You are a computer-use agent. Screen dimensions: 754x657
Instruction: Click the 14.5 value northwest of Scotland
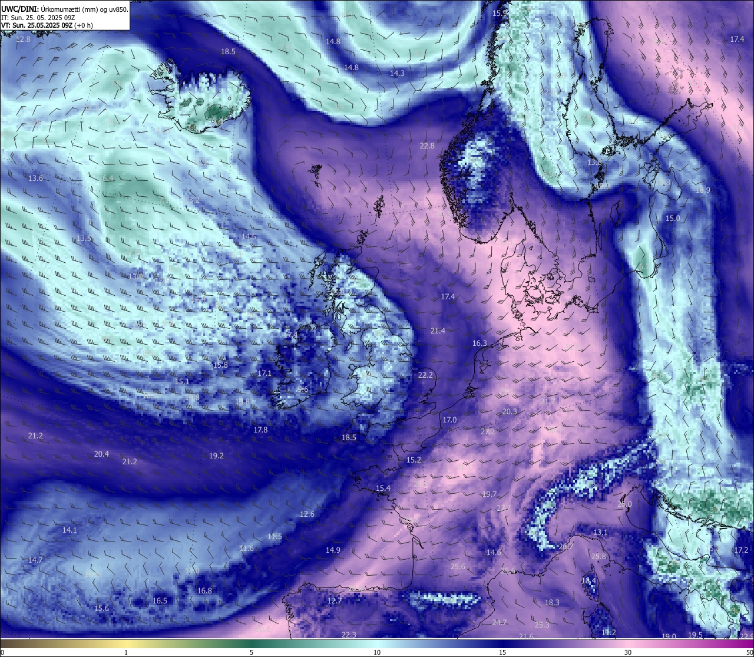[x=249, y=237]
